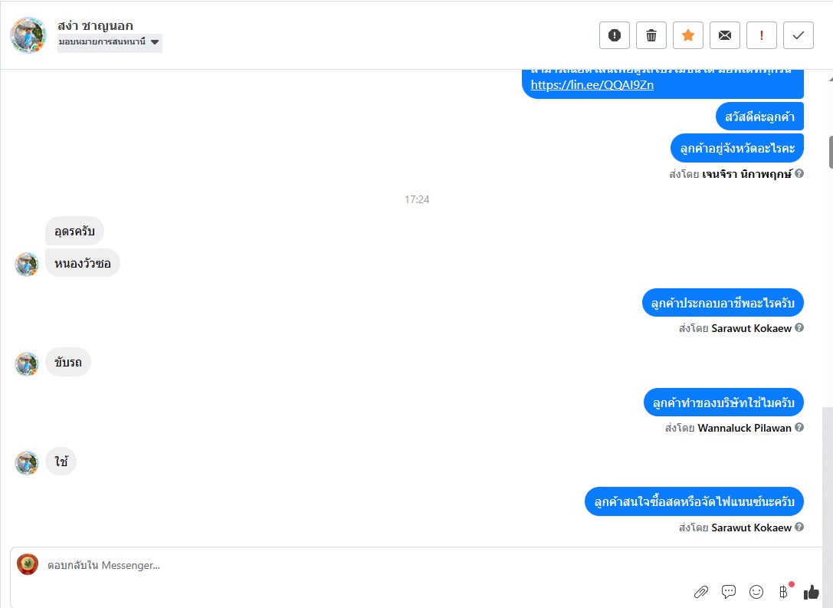Flag conversation with the red priority icon
Image resolution: width=833 pixels, height=608 pixels.
point(761,35)
